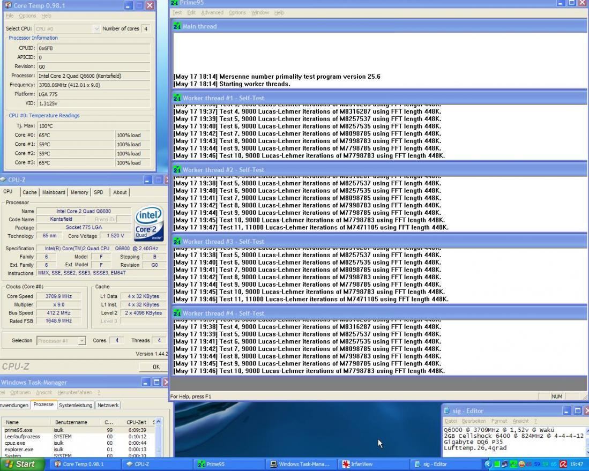
Task: Open Prime95 Options menu
Action: [237, 12]
